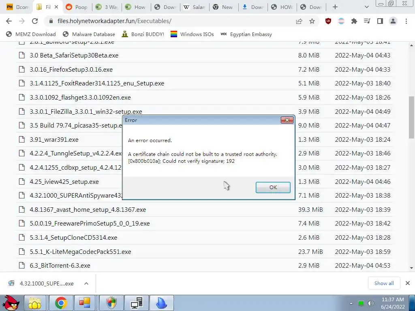This screenshot has height=311, width=415.
Task: Close the Error dialog with the red X
Action: click(x=287, y=120)
